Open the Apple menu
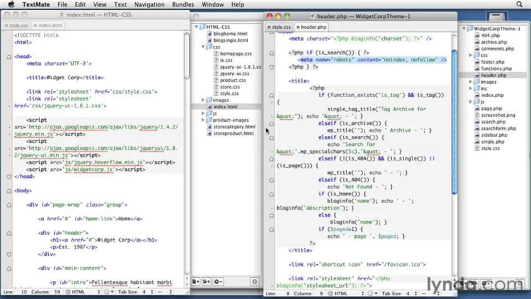The height and width of the screenshot is (299, 531). (11, 4)
